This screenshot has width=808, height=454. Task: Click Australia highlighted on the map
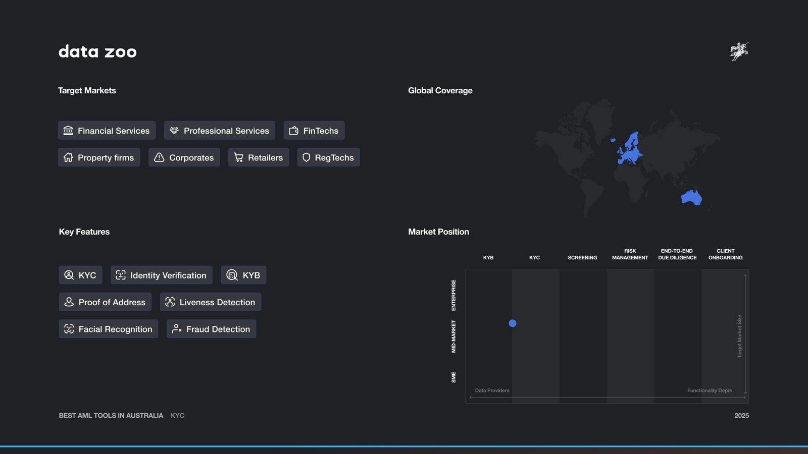(691, 197)
